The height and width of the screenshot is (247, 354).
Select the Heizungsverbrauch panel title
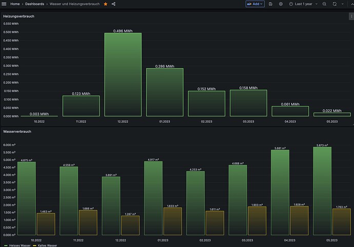[19, 16]
